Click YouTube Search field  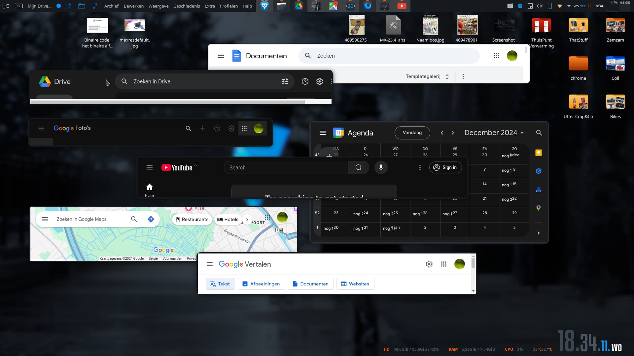pyautogui.click(x=286, y=167)
